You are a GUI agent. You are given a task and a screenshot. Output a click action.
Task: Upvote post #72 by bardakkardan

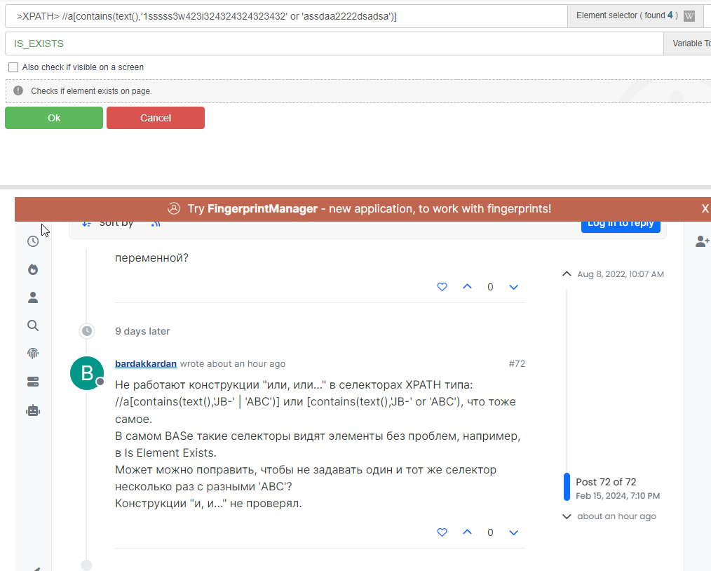point(467,532)
